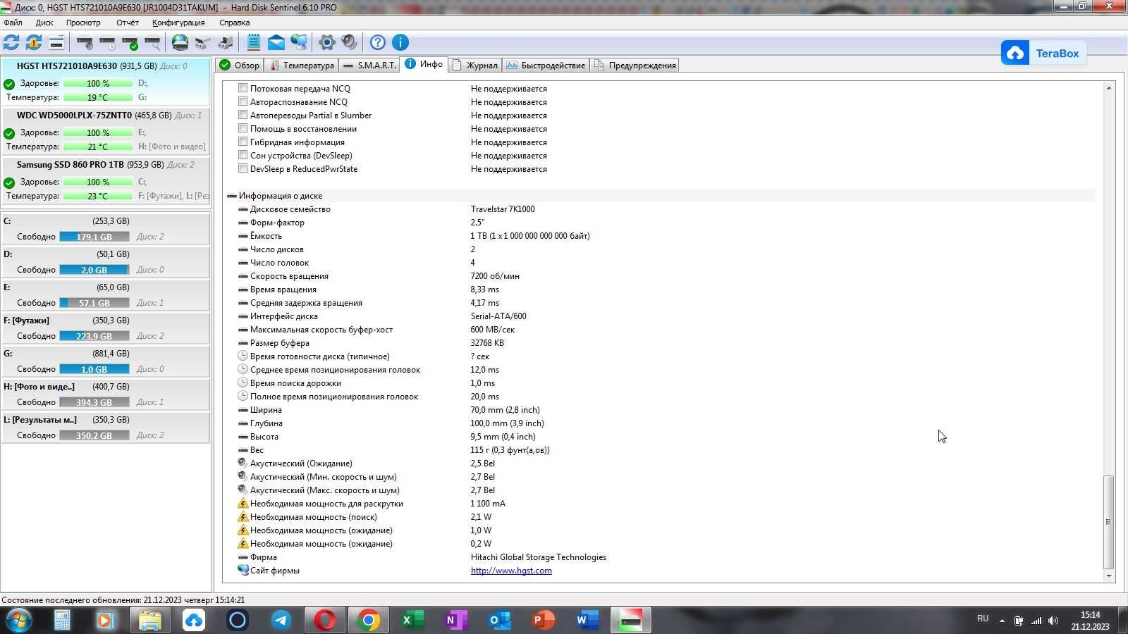The height and width of the screenshot is (634, 1128).
Task: Collapse the Информация о диске section
Action: [232, 196]
